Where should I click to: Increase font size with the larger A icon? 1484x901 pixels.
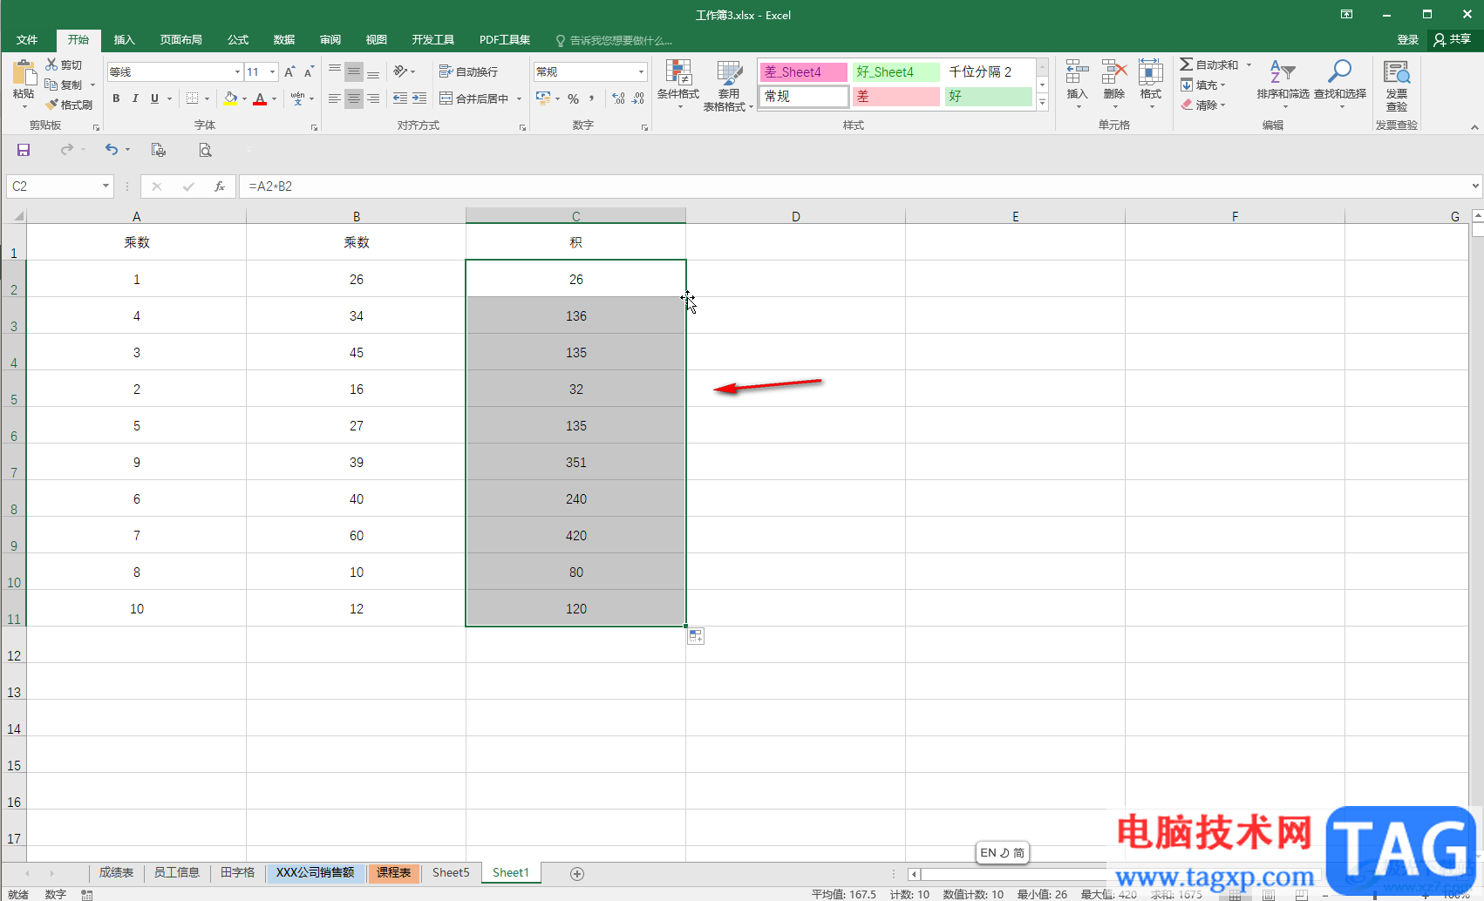pos(289,71)
